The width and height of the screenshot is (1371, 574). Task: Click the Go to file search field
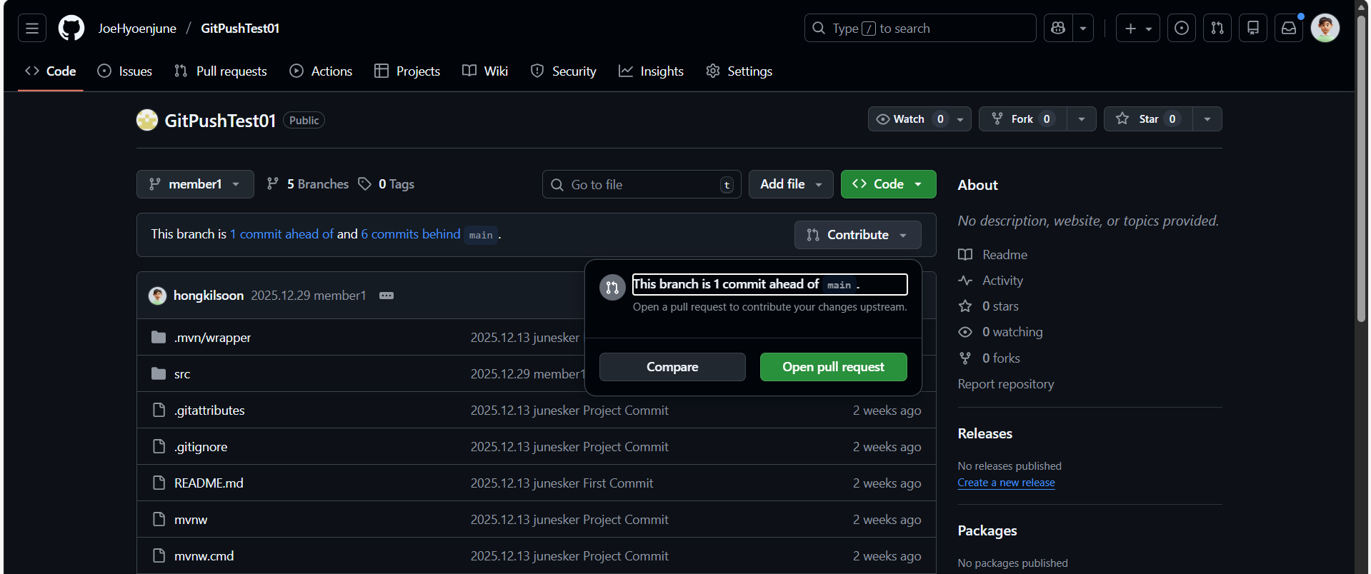(642, 184)
